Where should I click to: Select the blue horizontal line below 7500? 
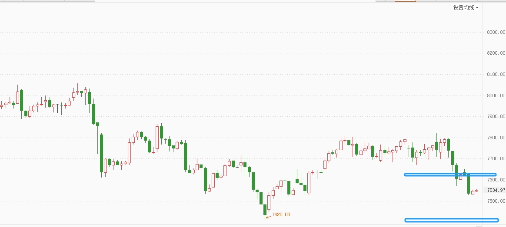452,220
